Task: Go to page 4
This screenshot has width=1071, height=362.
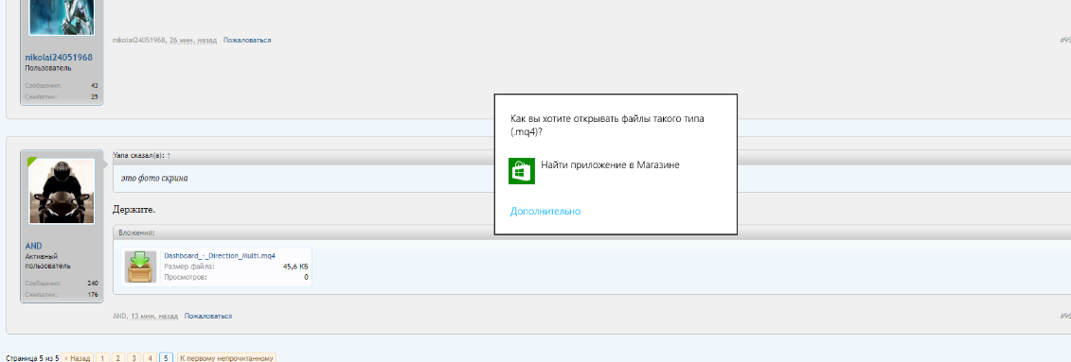Action: coord(150,358)
